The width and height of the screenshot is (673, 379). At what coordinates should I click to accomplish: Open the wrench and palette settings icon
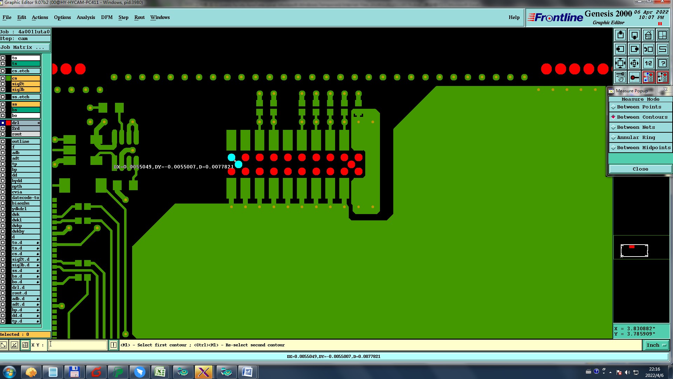[620, 77]
